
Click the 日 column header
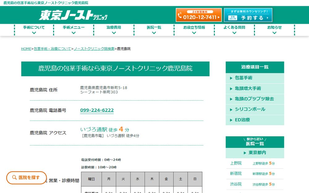[x=195, y=179]
